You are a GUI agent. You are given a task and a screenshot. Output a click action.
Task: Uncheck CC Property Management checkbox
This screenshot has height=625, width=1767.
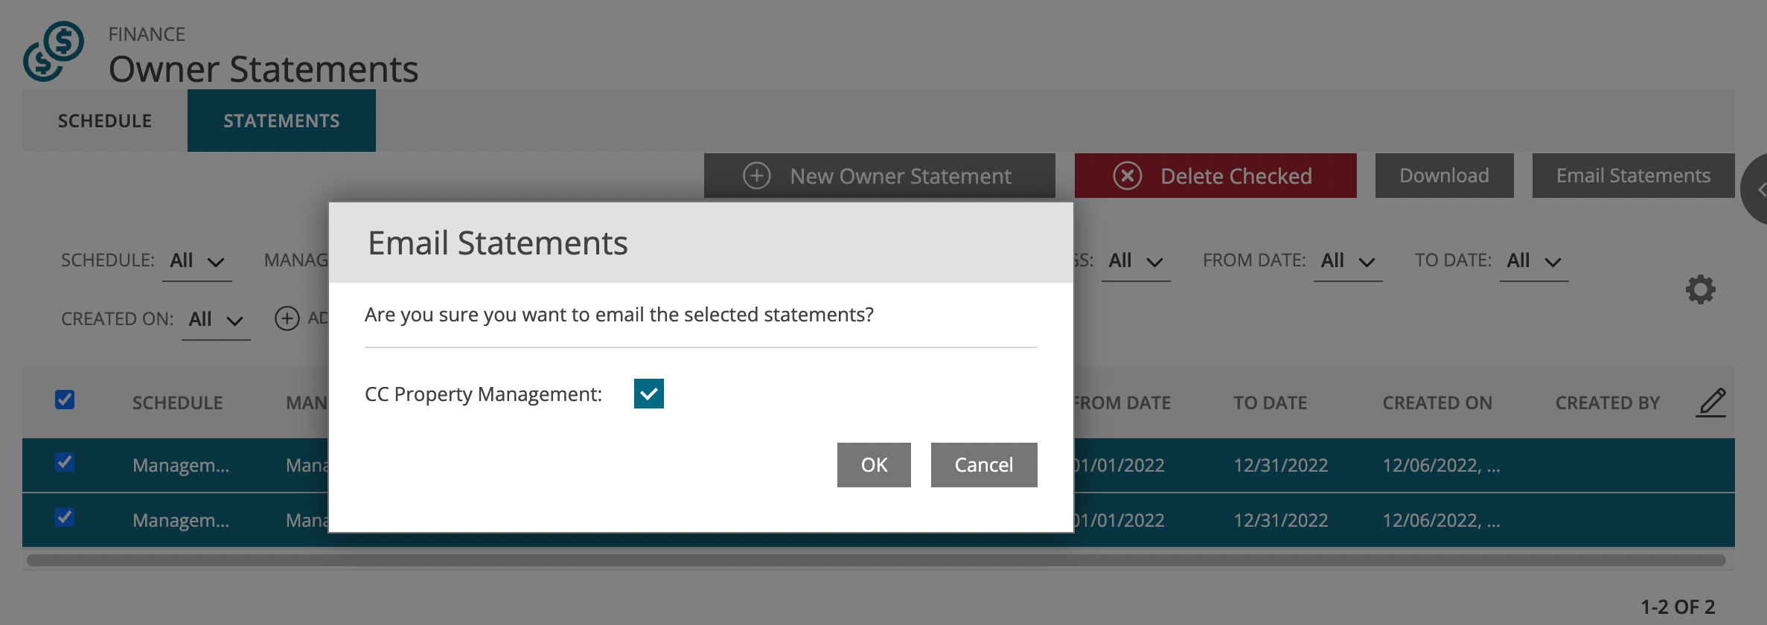click(x=649, y=394)
